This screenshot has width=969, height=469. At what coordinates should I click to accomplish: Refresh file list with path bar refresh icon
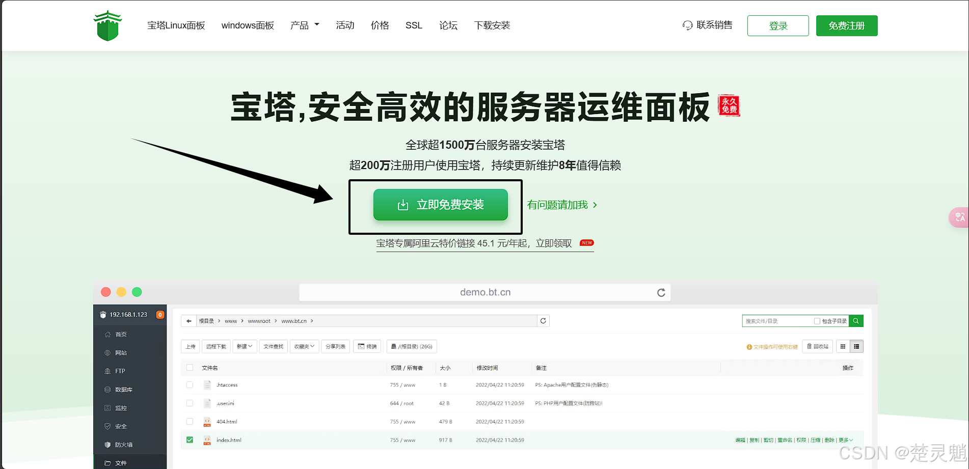543,321
